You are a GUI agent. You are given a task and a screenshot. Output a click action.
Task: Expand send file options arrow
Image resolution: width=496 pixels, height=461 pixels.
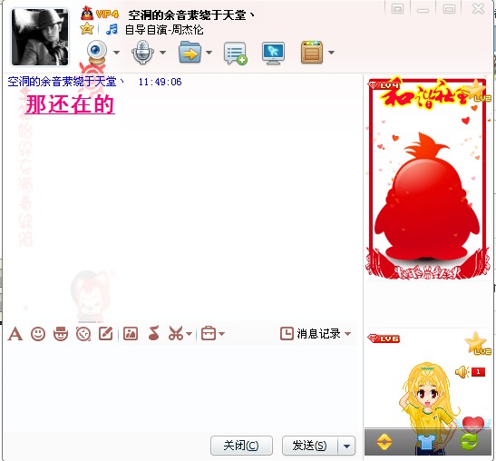tap(209, 53)
